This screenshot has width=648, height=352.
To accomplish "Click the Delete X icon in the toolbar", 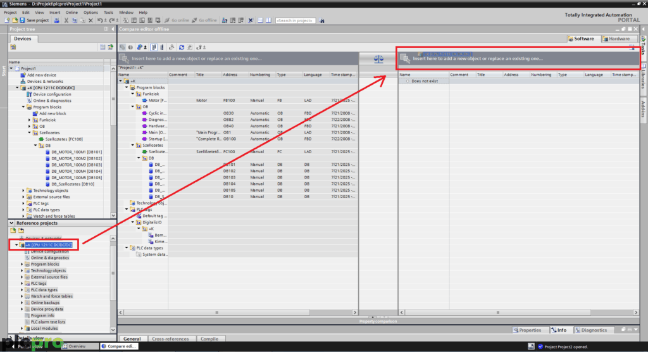I will (90, 20).
